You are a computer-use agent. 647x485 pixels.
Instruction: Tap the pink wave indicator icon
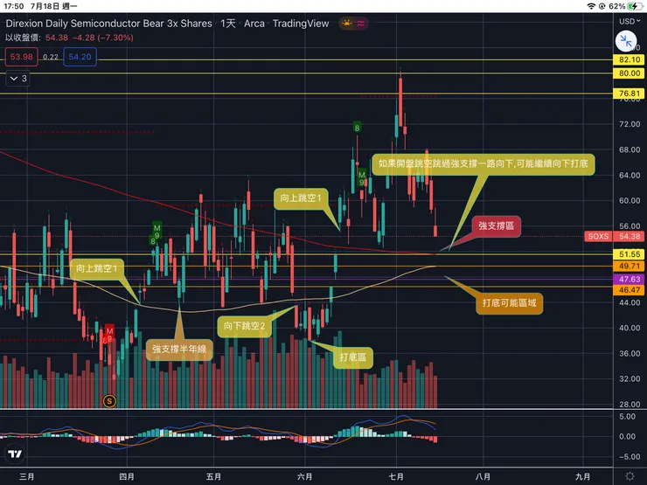(x=361, y=24)
